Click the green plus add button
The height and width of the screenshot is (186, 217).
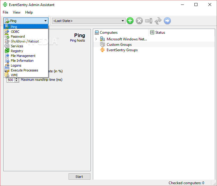point(130,21)
